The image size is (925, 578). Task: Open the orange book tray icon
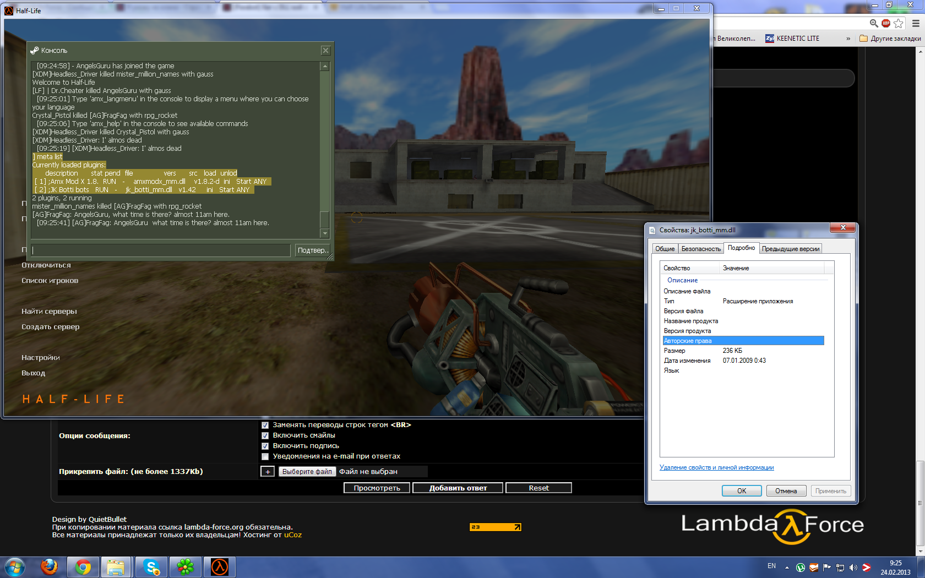click(814, 568)
